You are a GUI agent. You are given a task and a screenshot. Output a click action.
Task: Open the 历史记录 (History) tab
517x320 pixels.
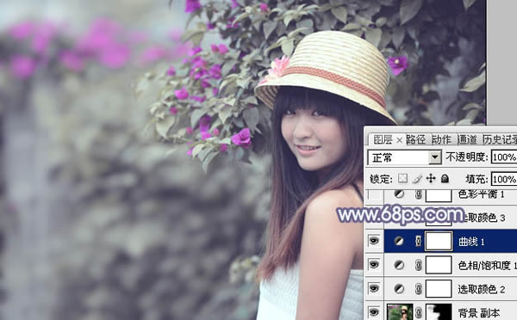(x=500, y=140)
